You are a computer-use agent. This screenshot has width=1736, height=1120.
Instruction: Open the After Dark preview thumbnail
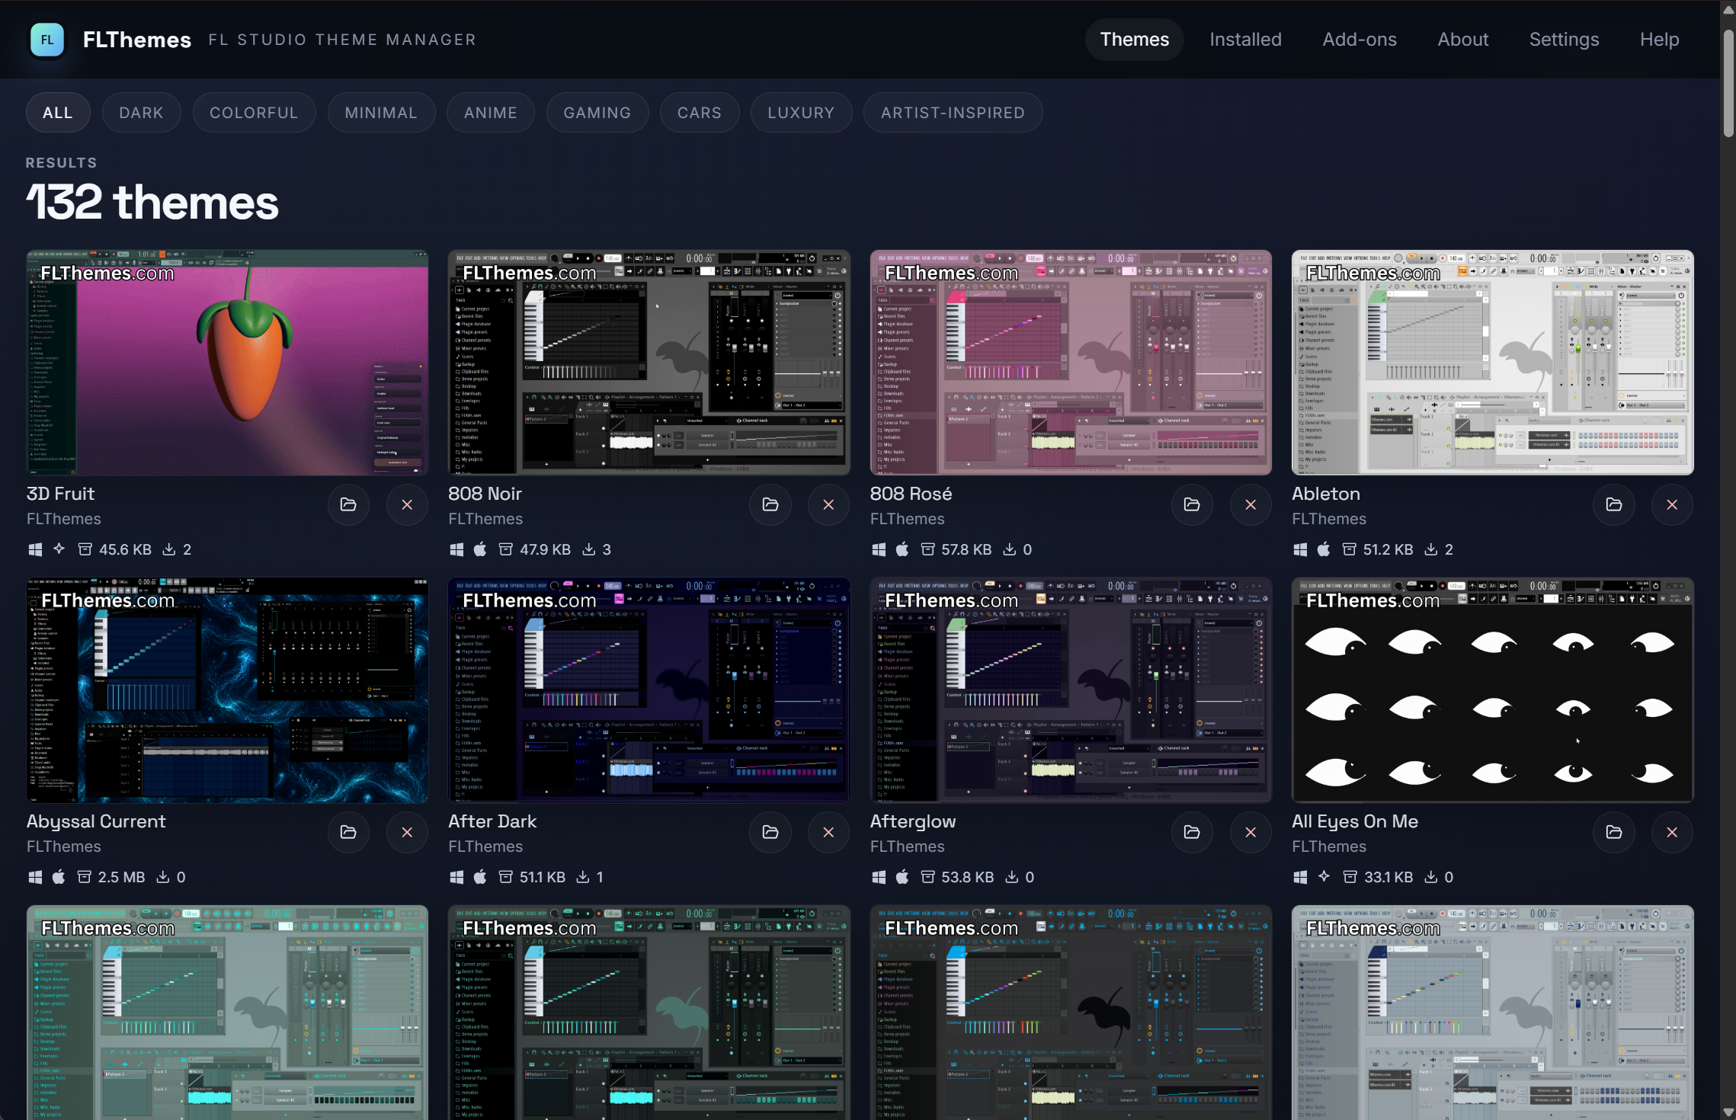tap(649, 690)
